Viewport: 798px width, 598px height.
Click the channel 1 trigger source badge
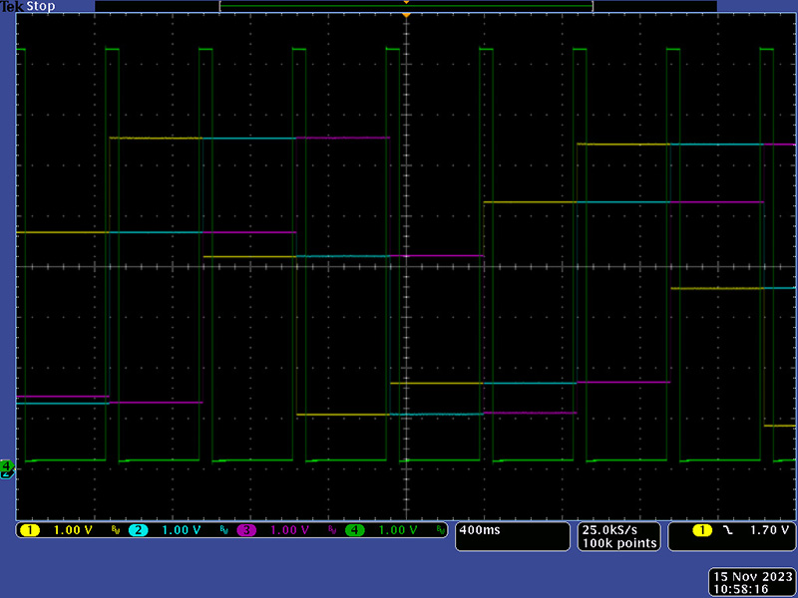click(702, 530)
